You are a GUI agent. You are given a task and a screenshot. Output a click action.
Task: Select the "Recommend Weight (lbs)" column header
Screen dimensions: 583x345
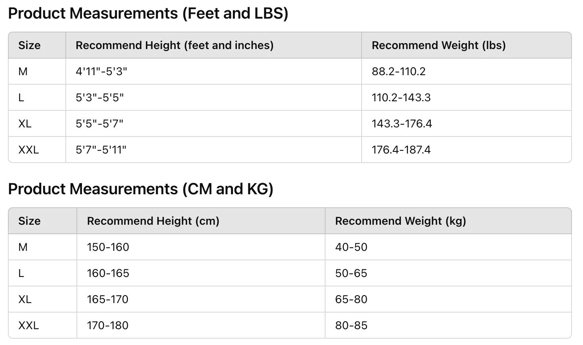click(x=438, y=45)
